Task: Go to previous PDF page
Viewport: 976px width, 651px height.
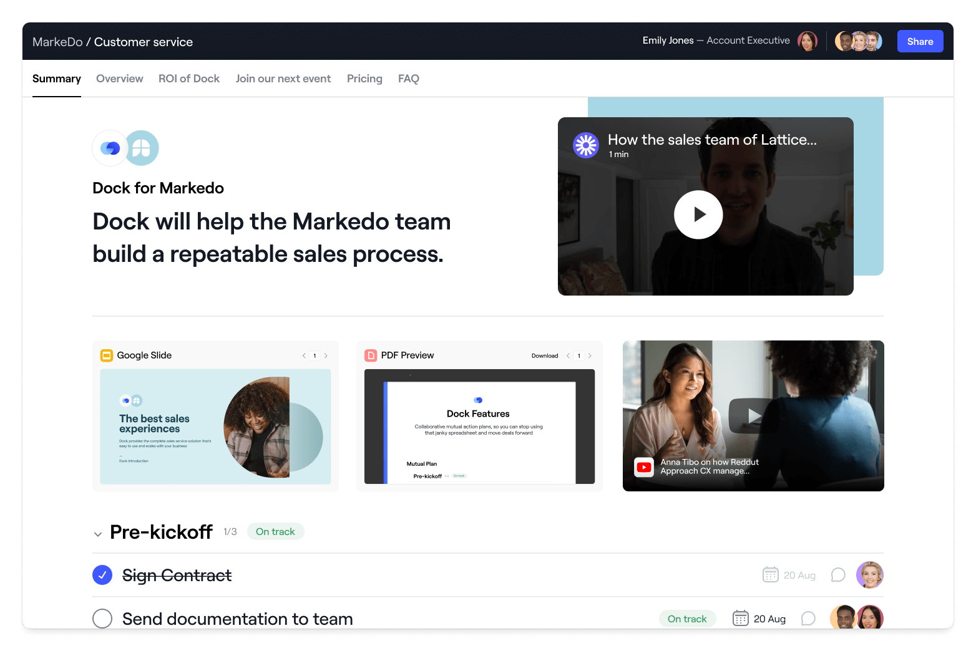Action: [568, 355]
